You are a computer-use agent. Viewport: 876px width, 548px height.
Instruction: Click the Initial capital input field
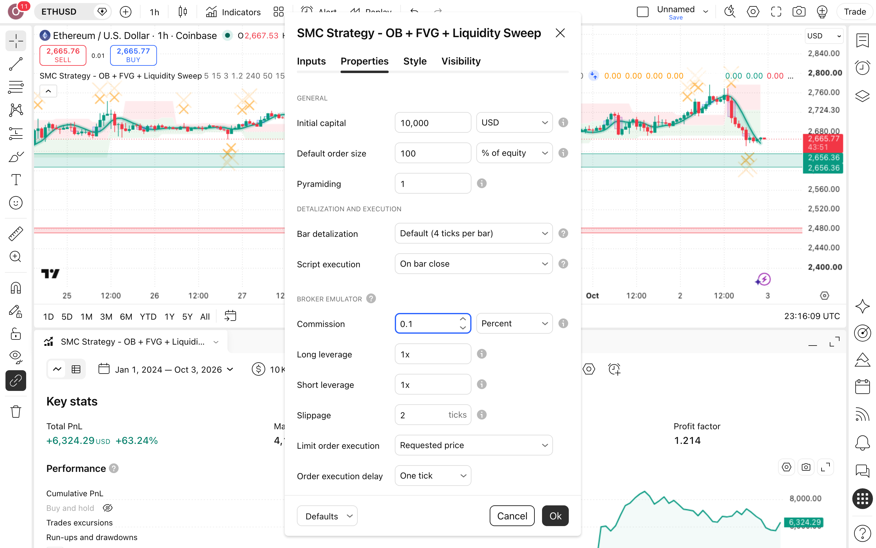(433, 122)
